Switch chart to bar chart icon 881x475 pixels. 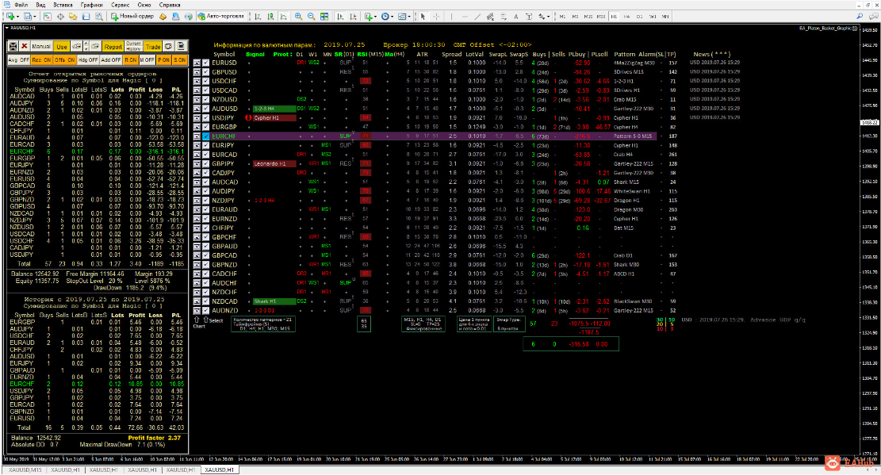(258, 17)
